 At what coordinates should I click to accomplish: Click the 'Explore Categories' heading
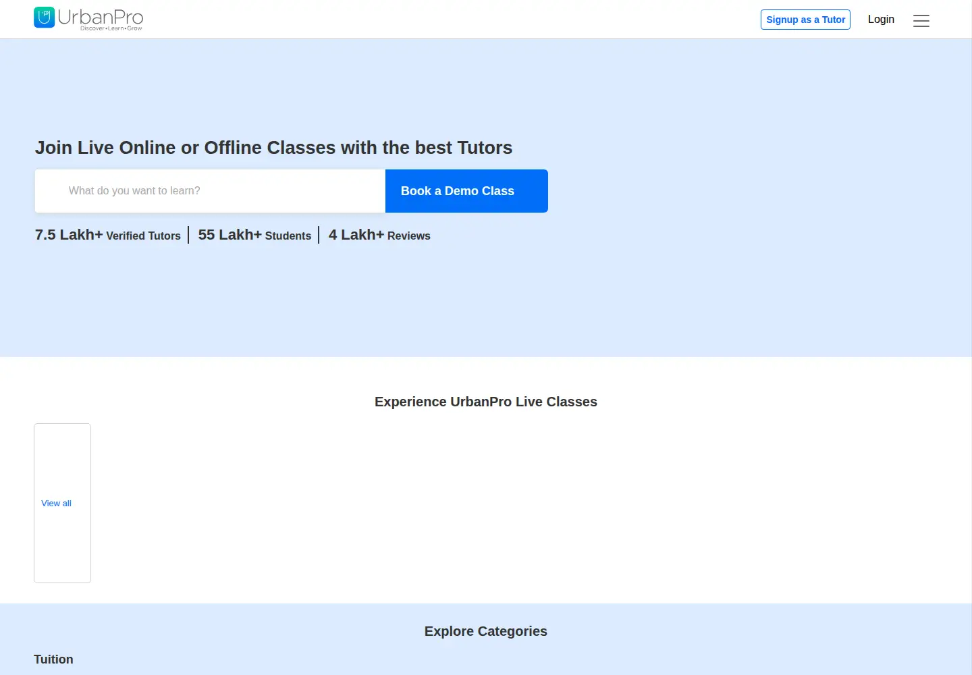click(x=486, y=631)
